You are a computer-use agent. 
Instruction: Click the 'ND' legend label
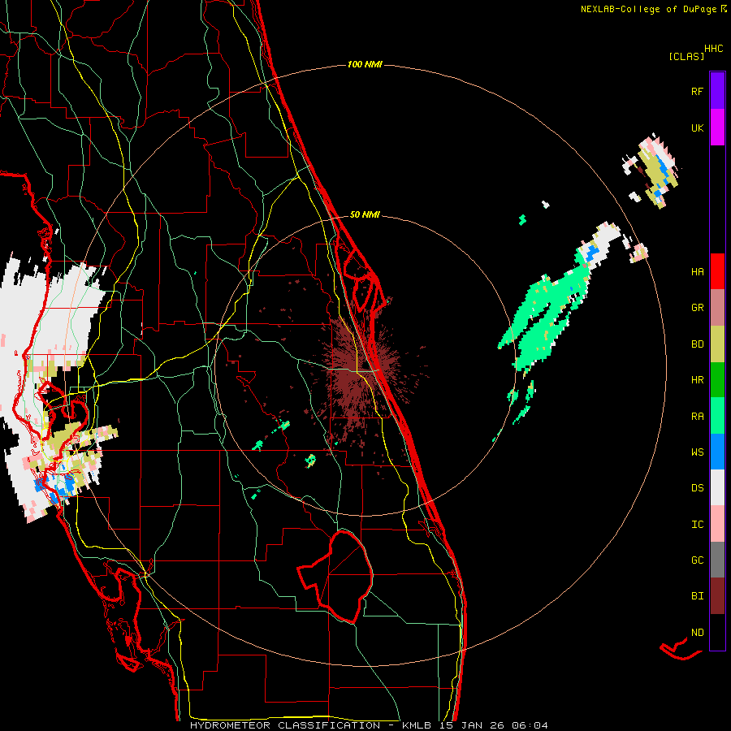click(x=697, y=633)
